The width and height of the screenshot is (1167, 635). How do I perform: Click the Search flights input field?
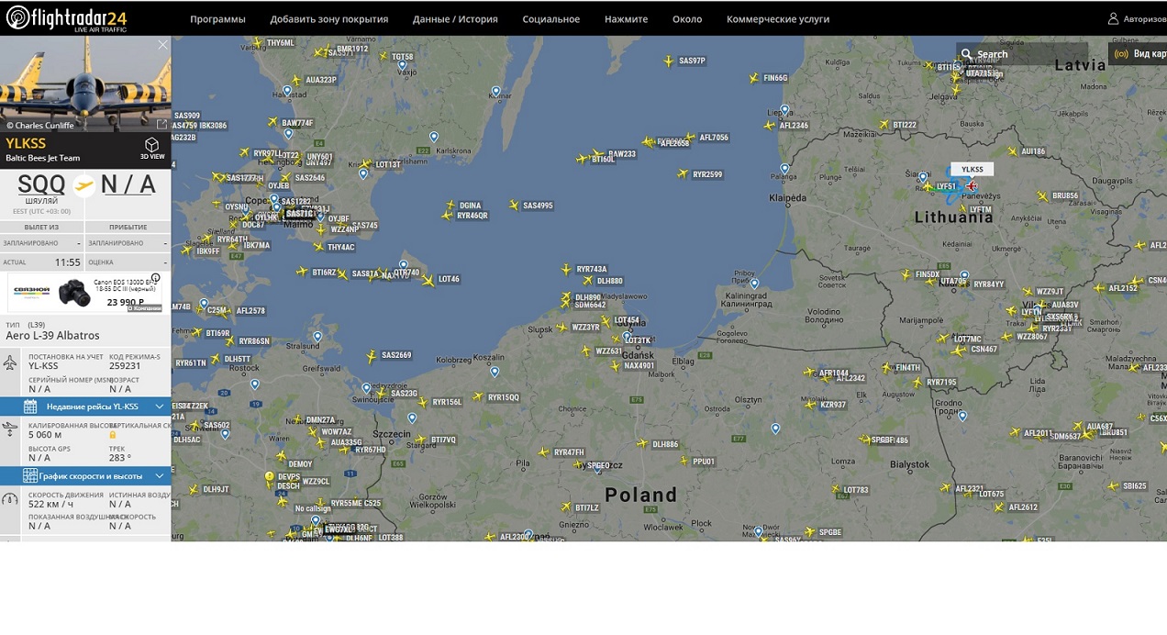pyautogui.click(x=1022, y=54)
